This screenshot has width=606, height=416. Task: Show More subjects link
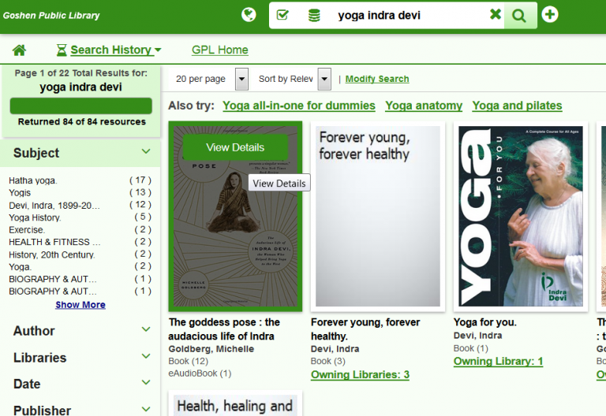[x=80, y=304]
